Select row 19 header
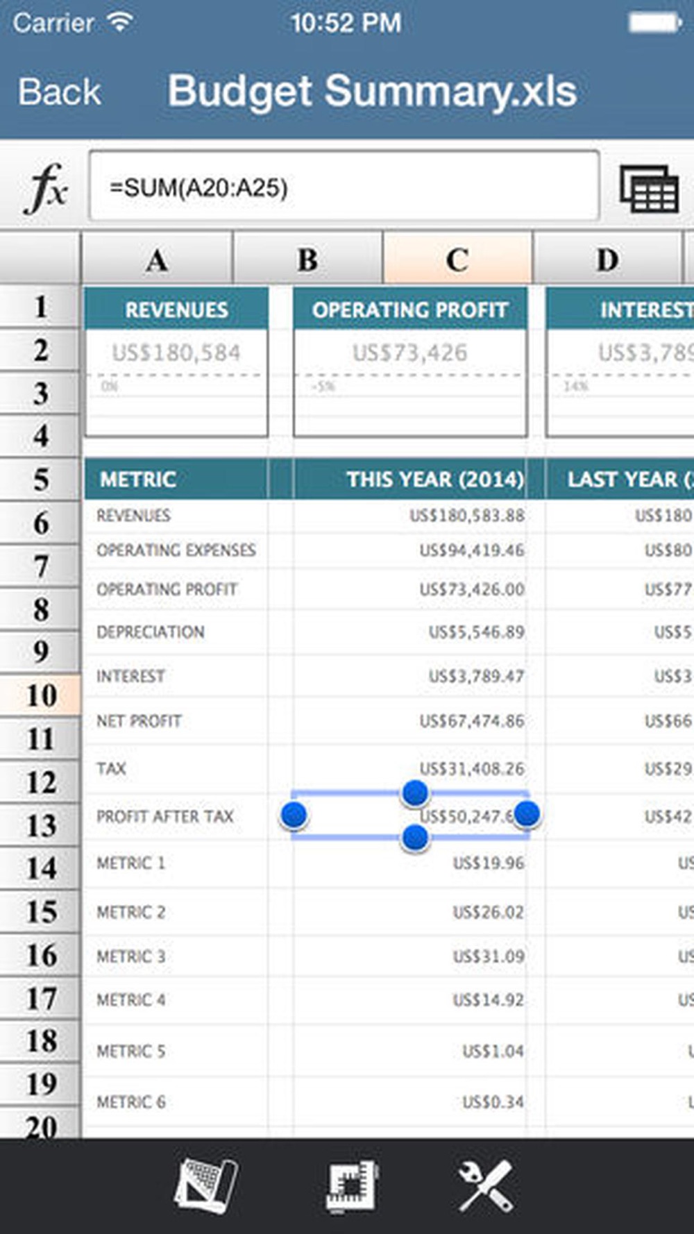Image resolution: width=694 pixels, height=1234 pixels. click(40, 1084)
